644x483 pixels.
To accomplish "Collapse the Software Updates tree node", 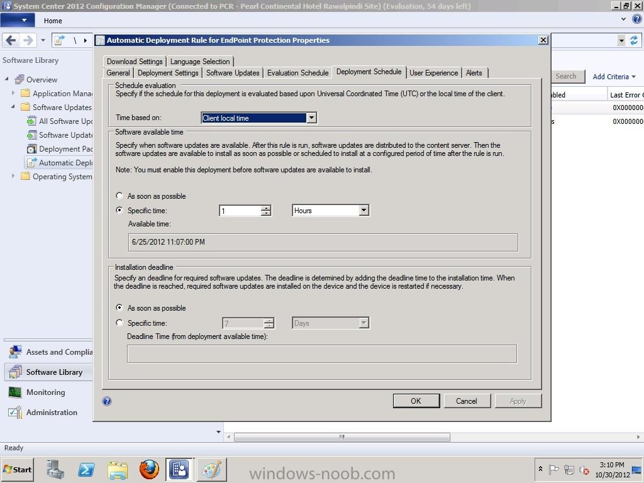I will 13,107.
